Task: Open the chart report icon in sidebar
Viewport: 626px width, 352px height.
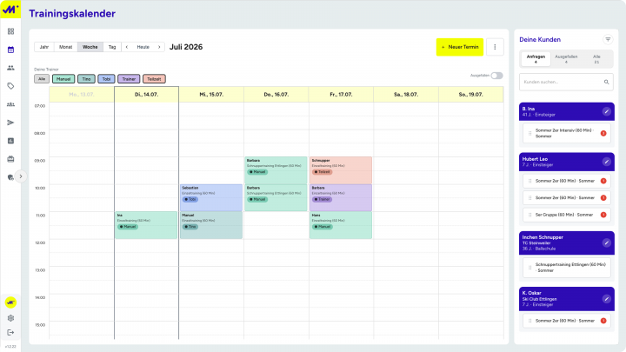Action: (x=10, y=141)
